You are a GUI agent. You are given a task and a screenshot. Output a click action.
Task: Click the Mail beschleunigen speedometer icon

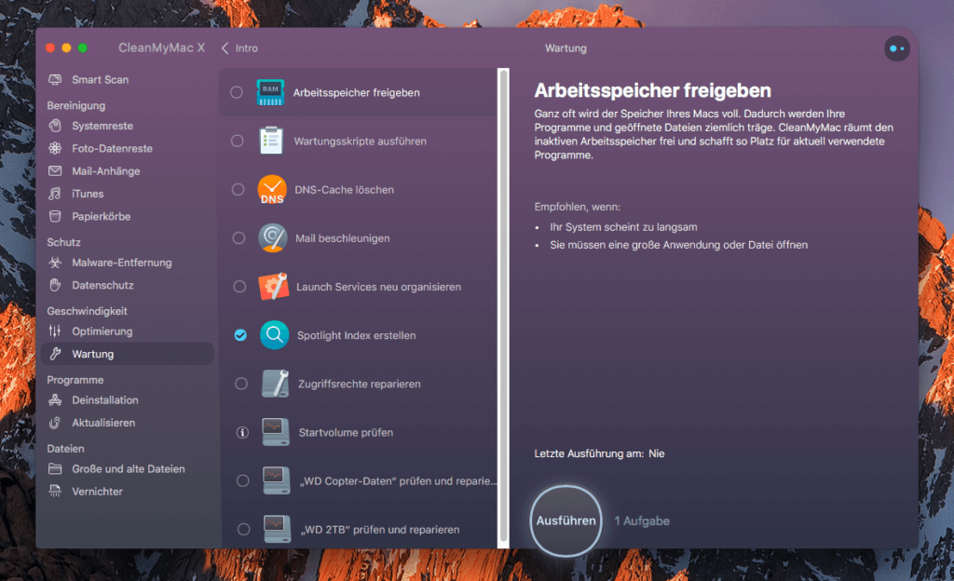tap(274, 237)
